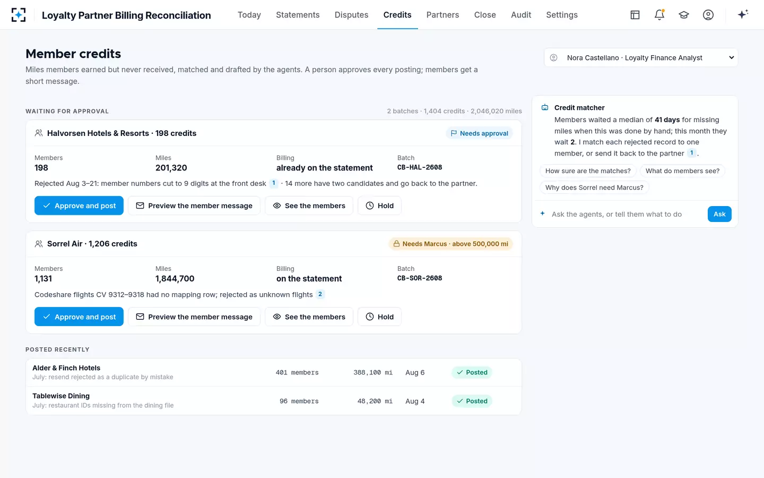This screenshot has width=764, height=478.
Task: Ask "What do members see?"
Action: coord(682,171)
